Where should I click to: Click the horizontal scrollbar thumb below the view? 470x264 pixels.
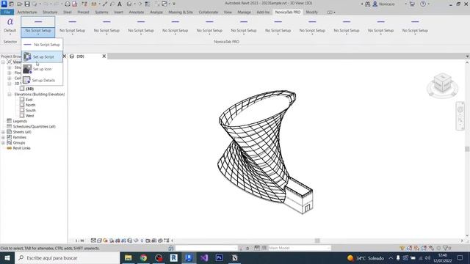click(317, 241)
